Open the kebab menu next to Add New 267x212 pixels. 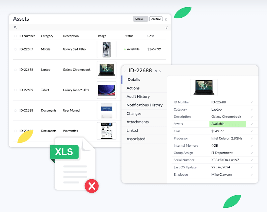[166, 19]
